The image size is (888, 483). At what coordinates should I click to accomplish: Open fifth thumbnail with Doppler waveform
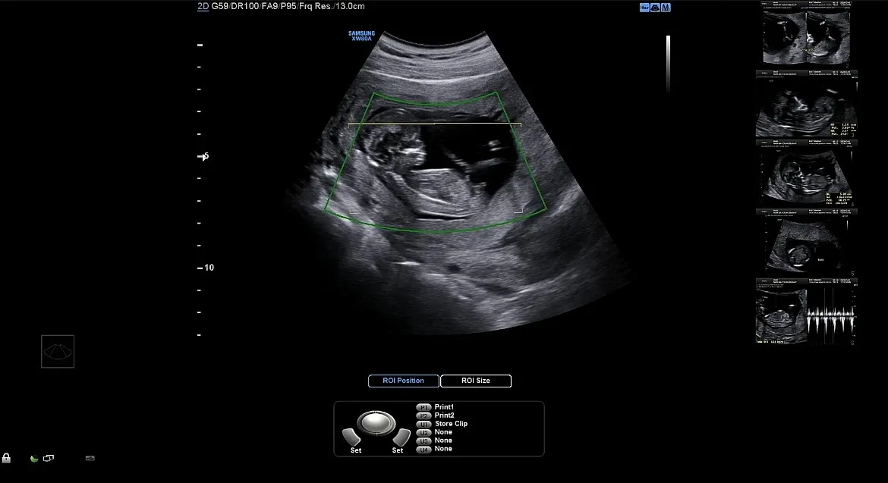(x=807, y=312)
